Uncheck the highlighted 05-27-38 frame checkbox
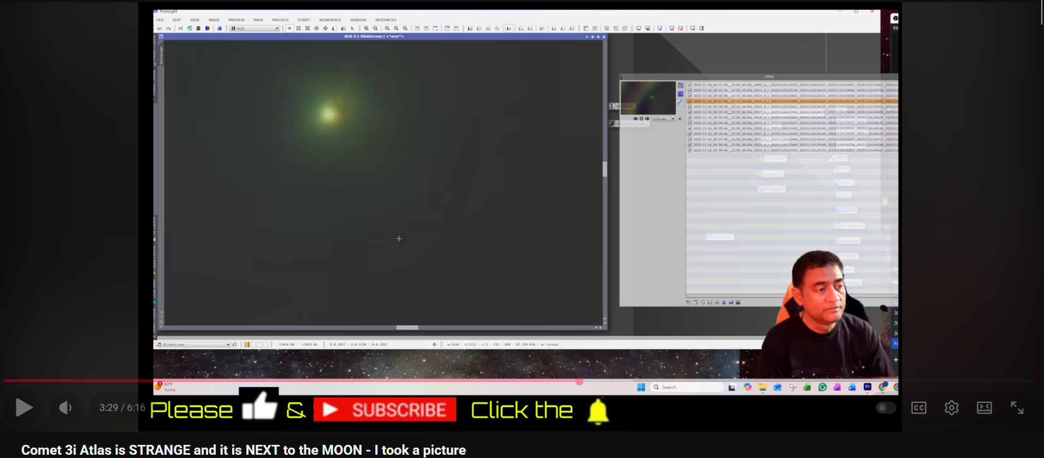 coord(690,101)
